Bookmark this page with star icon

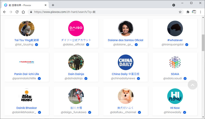(x=180, y=12)
